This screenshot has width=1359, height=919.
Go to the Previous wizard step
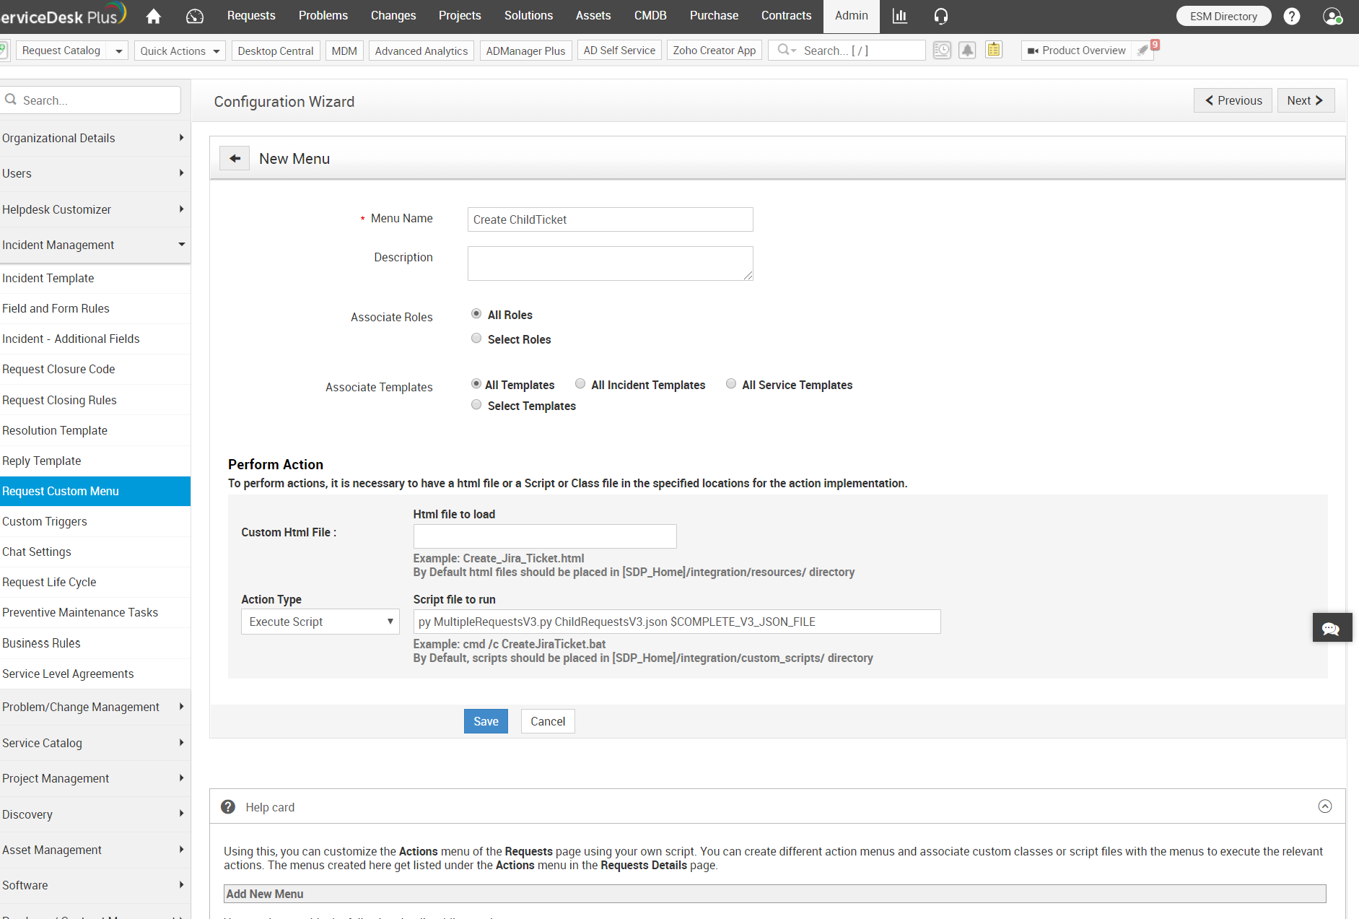pos(1233,100)
